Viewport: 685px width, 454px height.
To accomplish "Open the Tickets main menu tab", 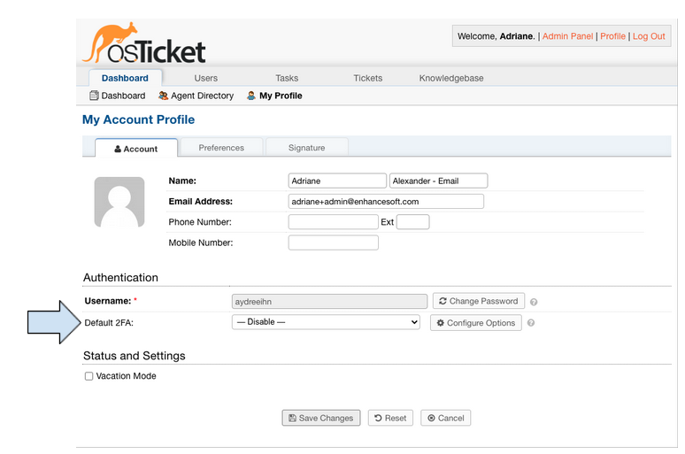I will coord(368,78).
